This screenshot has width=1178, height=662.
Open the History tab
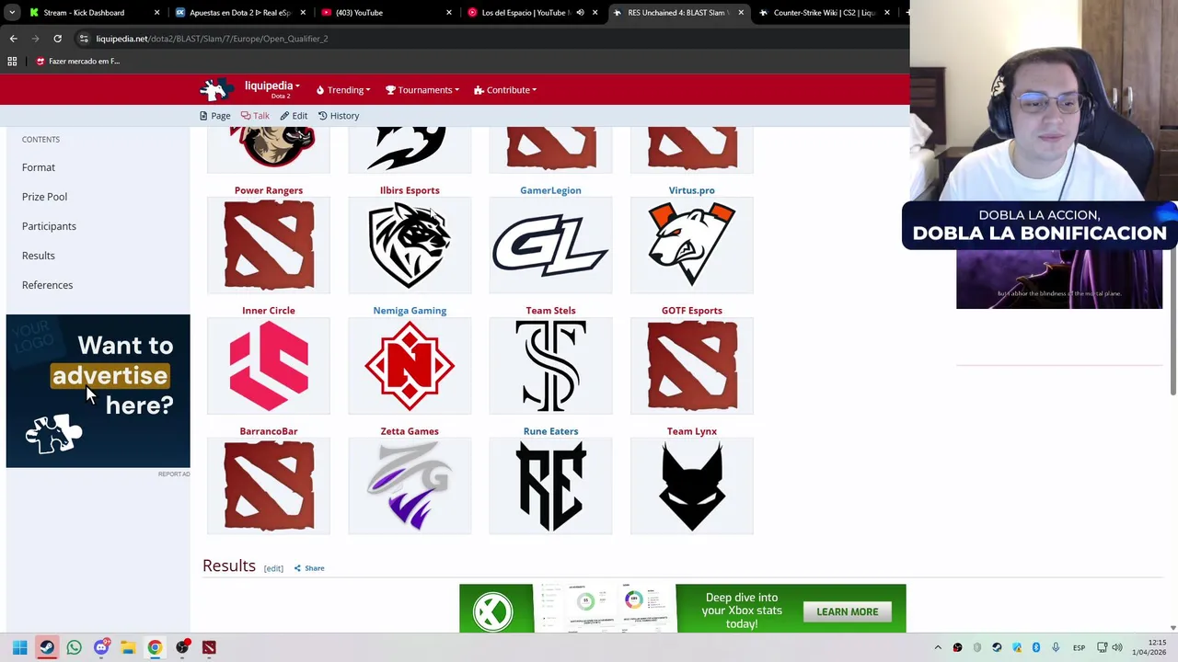coord(339,116)
